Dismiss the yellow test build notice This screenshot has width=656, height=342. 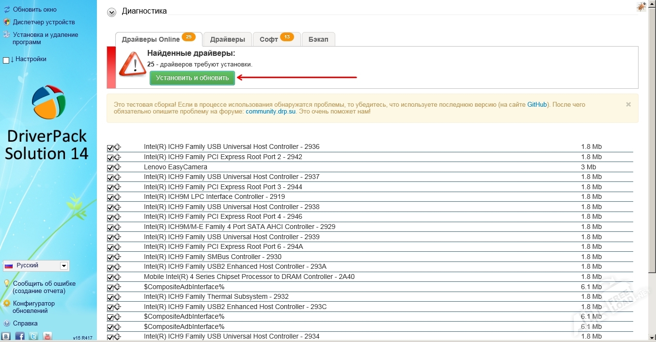coord(628,104)
